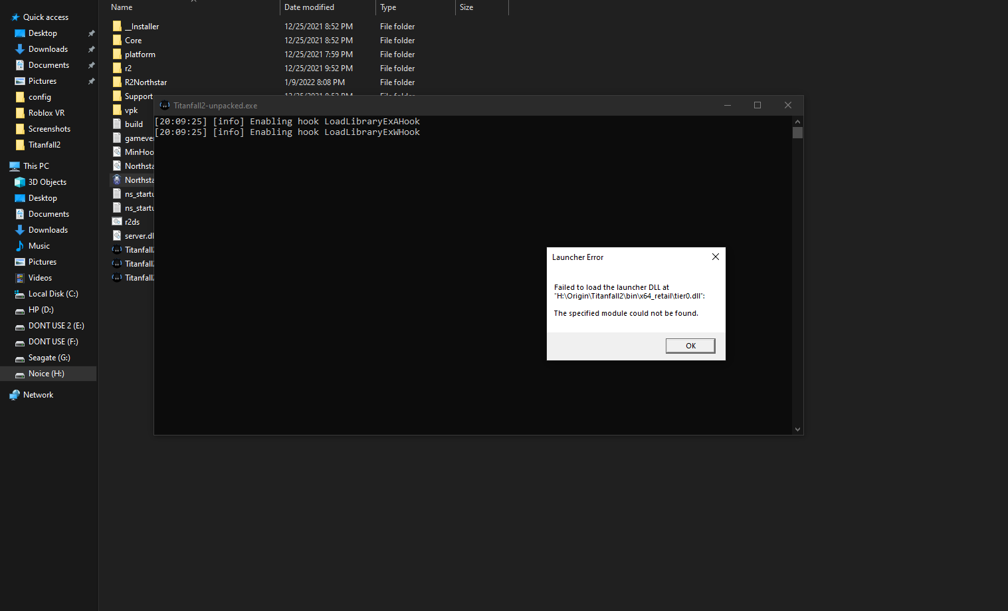
Task: Unpin Desktop from Quick access
Action: (91, 33)
